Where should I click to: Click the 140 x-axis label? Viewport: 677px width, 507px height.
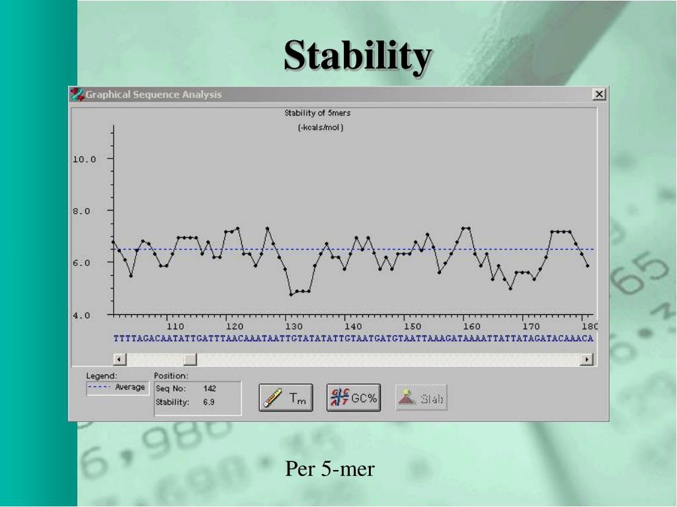pos(353,326)
